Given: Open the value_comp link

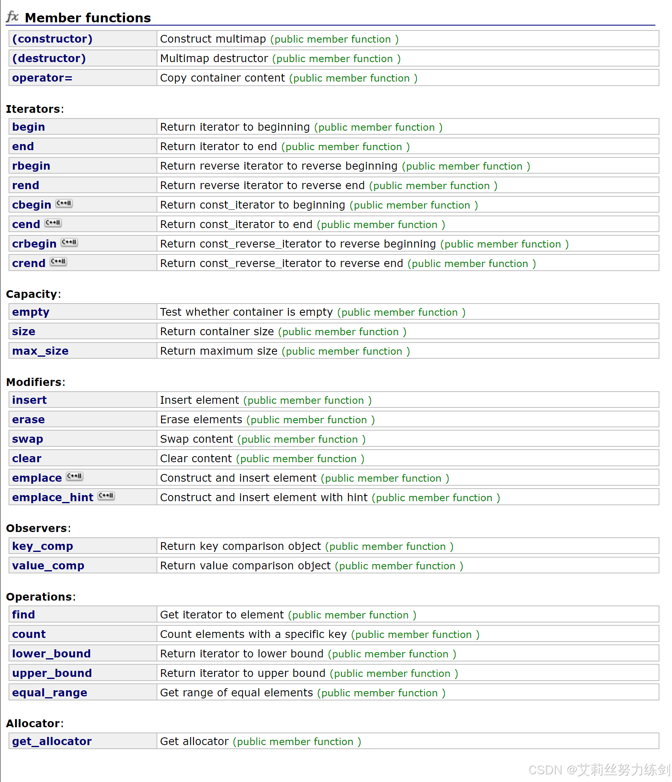Looking at the screenshot, I should pyautogui.click(x=48, y=566).
